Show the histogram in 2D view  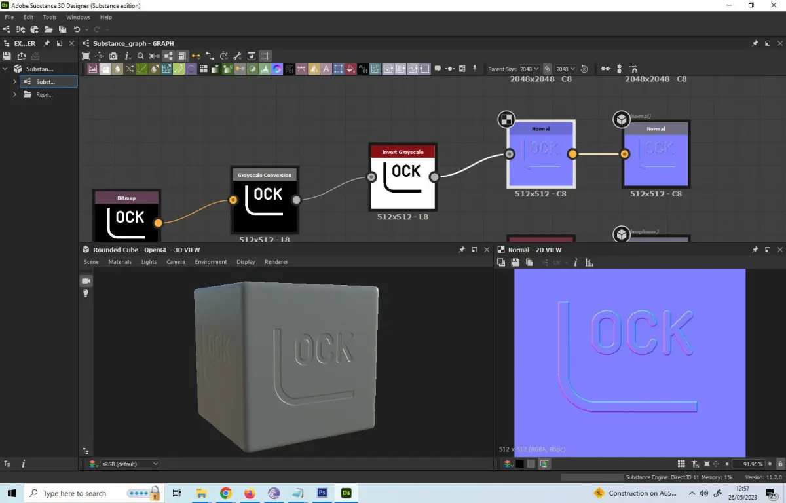point(589,263)
